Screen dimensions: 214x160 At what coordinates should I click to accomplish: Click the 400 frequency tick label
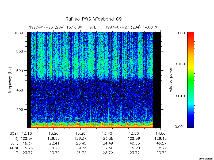coord(20,90)
